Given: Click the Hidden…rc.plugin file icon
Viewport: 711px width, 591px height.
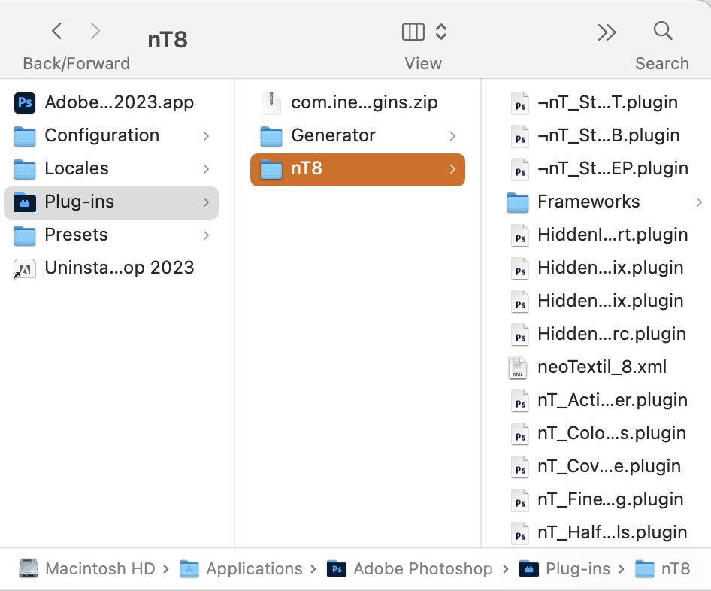Looking at the screenshot, I should [x=519, y=335].
